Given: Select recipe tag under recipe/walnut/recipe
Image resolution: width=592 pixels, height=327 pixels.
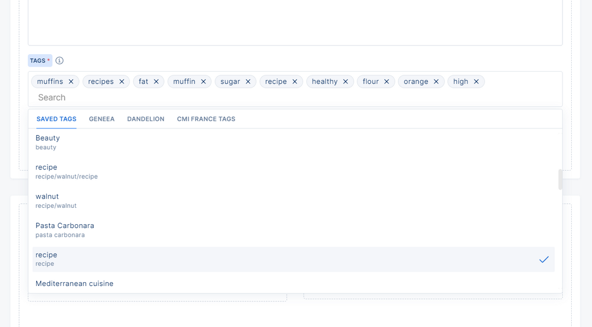Looking at the screenshot, I should (293, 171).
